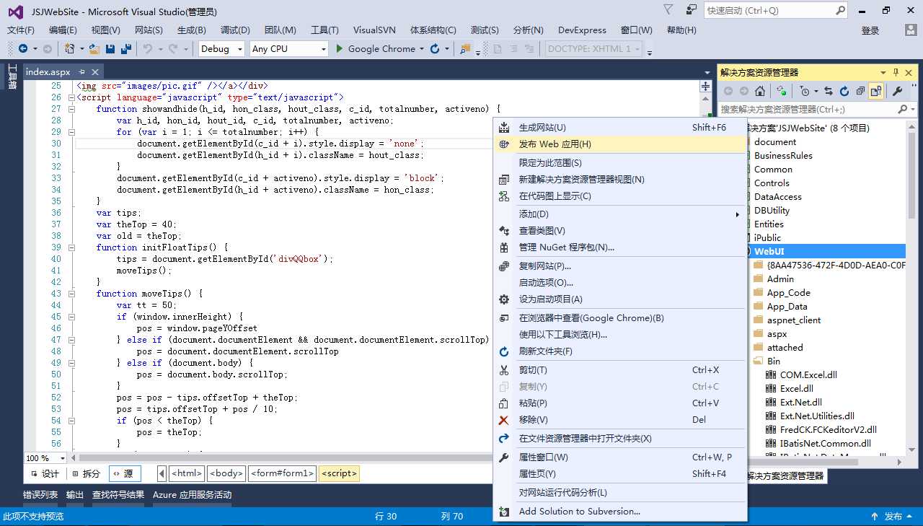Choose 设为启动项目(A) in context menu
The width and height of the screenshot is (923, 526).
(621, 299)
